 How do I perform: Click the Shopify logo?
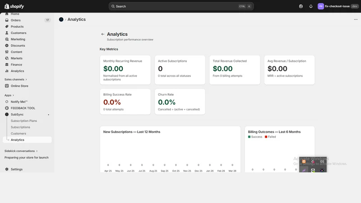(14, 6)
